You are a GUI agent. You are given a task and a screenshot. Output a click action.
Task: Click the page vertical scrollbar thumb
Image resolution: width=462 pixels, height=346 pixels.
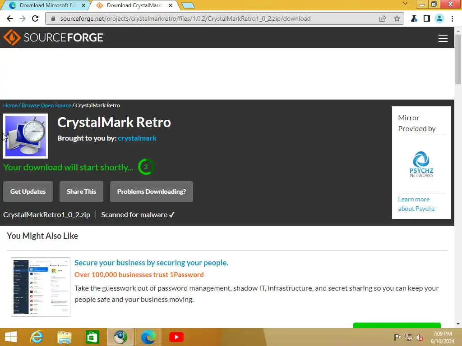coord(458,59)
